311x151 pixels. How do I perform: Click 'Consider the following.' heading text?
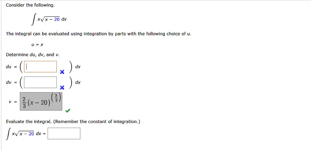click(30, 5)
